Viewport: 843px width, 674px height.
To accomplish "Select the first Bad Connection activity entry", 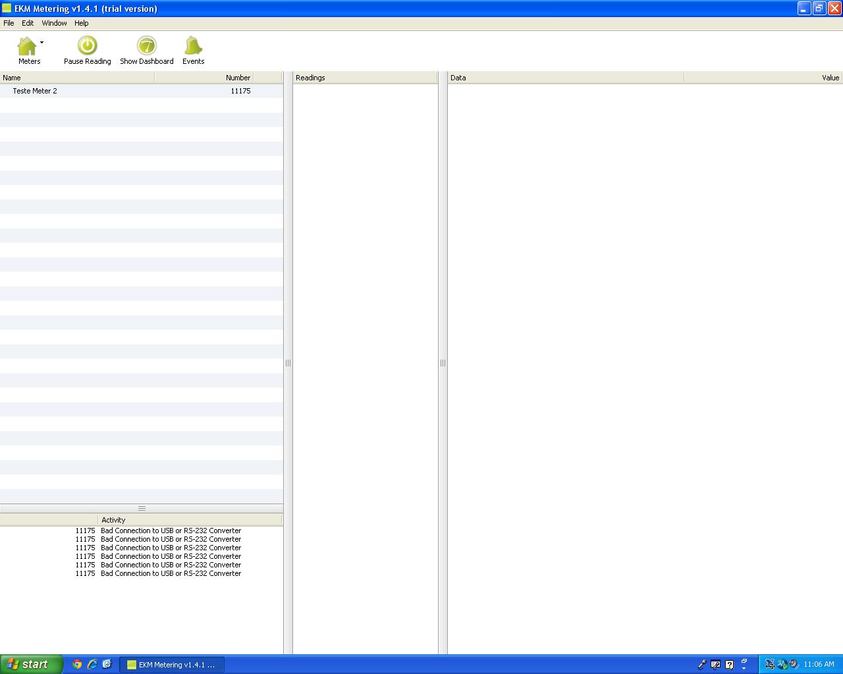I will pos(171,531).
